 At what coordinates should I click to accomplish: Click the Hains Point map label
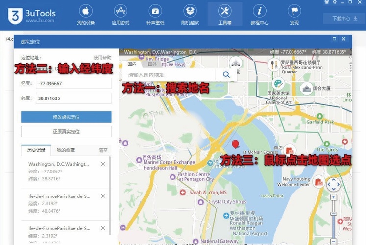point(272,196)
